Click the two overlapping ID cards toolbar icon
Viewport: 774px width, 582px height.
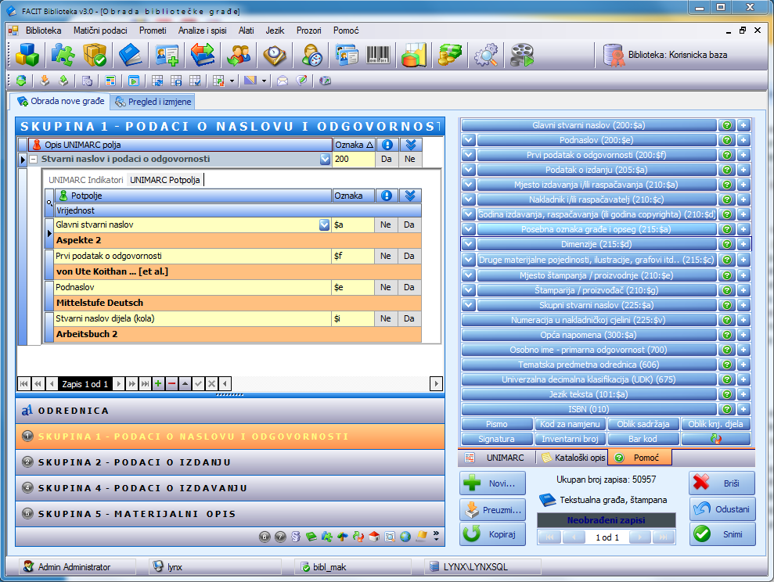coord(347,55)
